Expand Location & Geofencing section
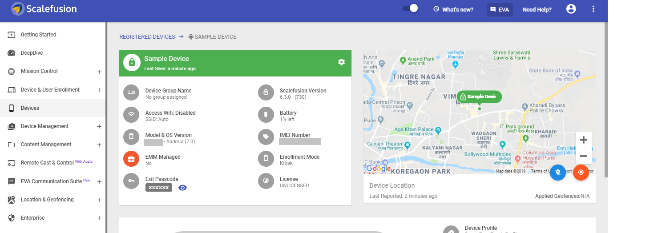 [99, 200]
